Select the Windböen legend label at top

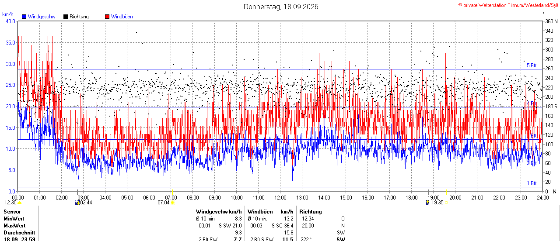point(122,17)
